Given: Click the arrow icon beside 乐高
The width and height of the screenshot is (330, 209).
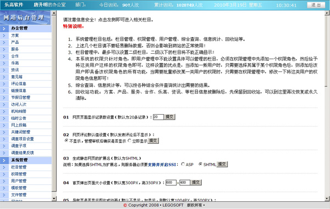Looking at the screenshot, I should 4,63.
